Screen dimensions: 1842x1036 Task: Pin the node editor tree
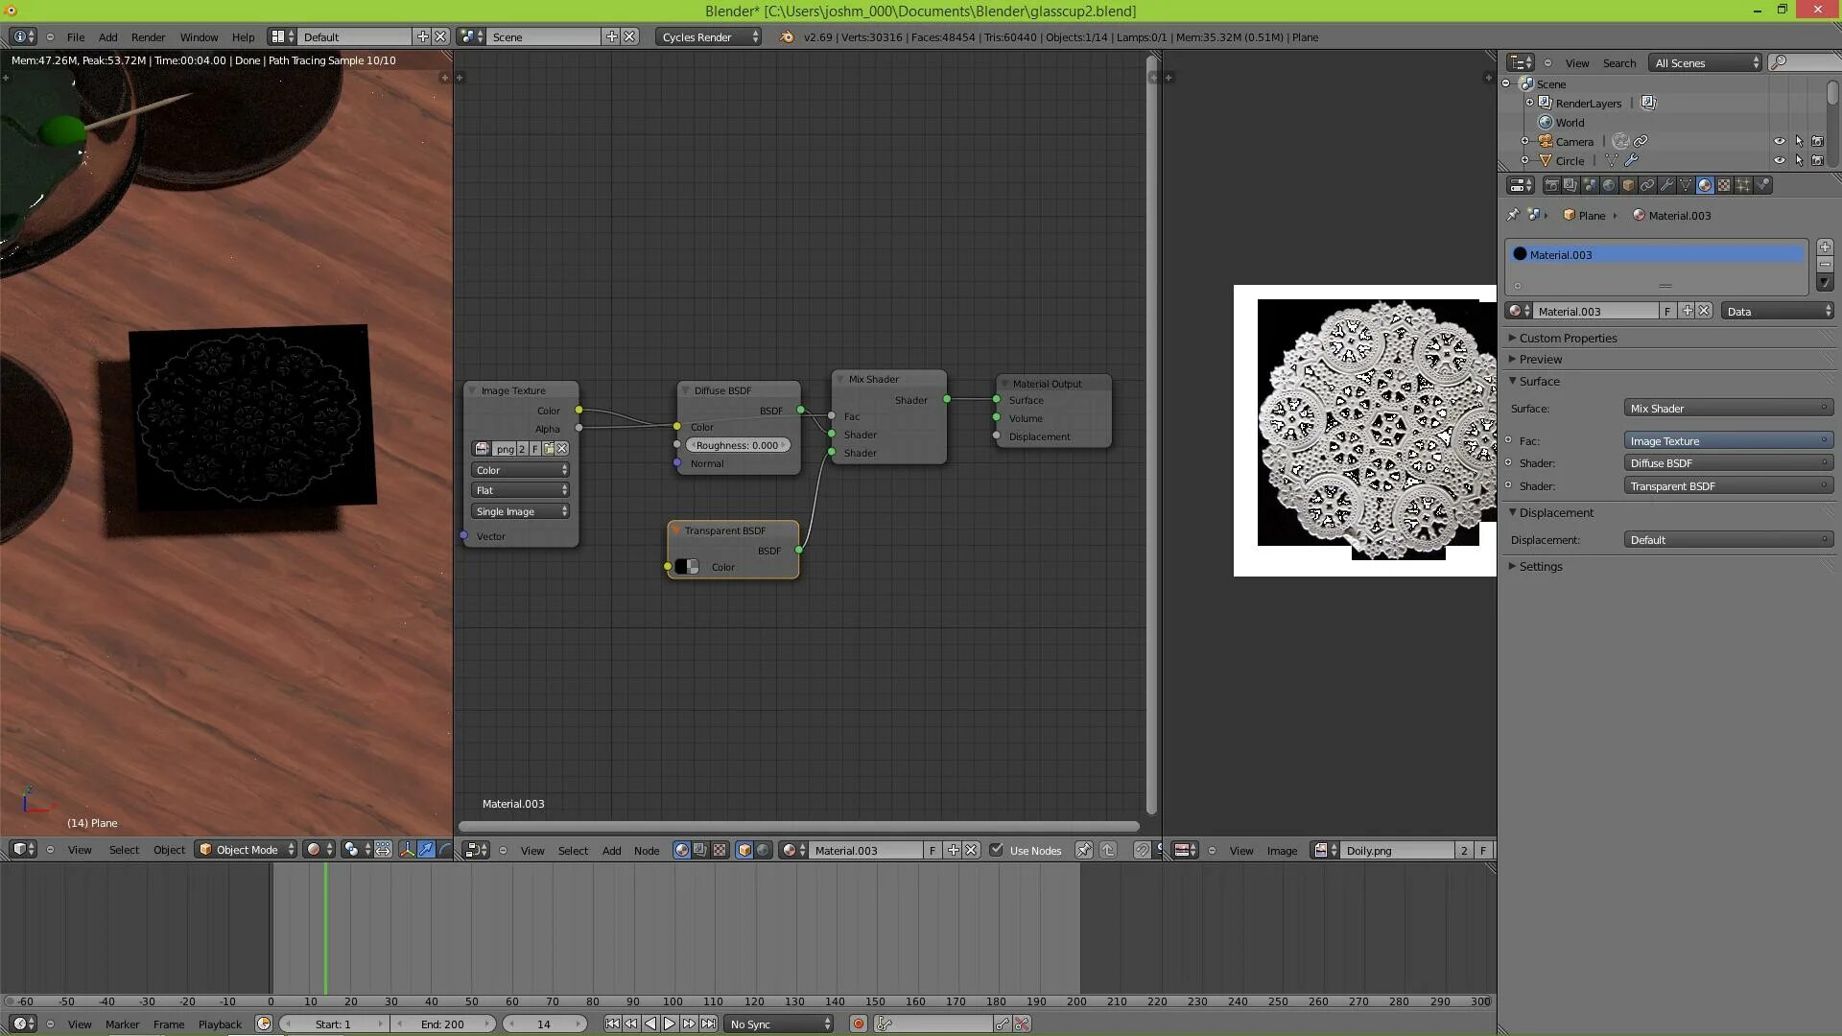[1083, 850]
